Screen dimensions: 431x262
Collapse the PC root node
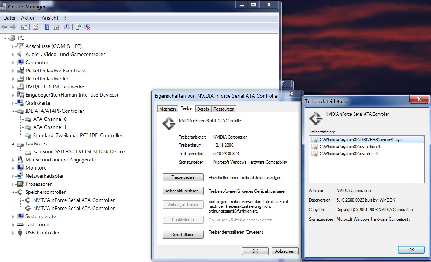click(5, 38)
